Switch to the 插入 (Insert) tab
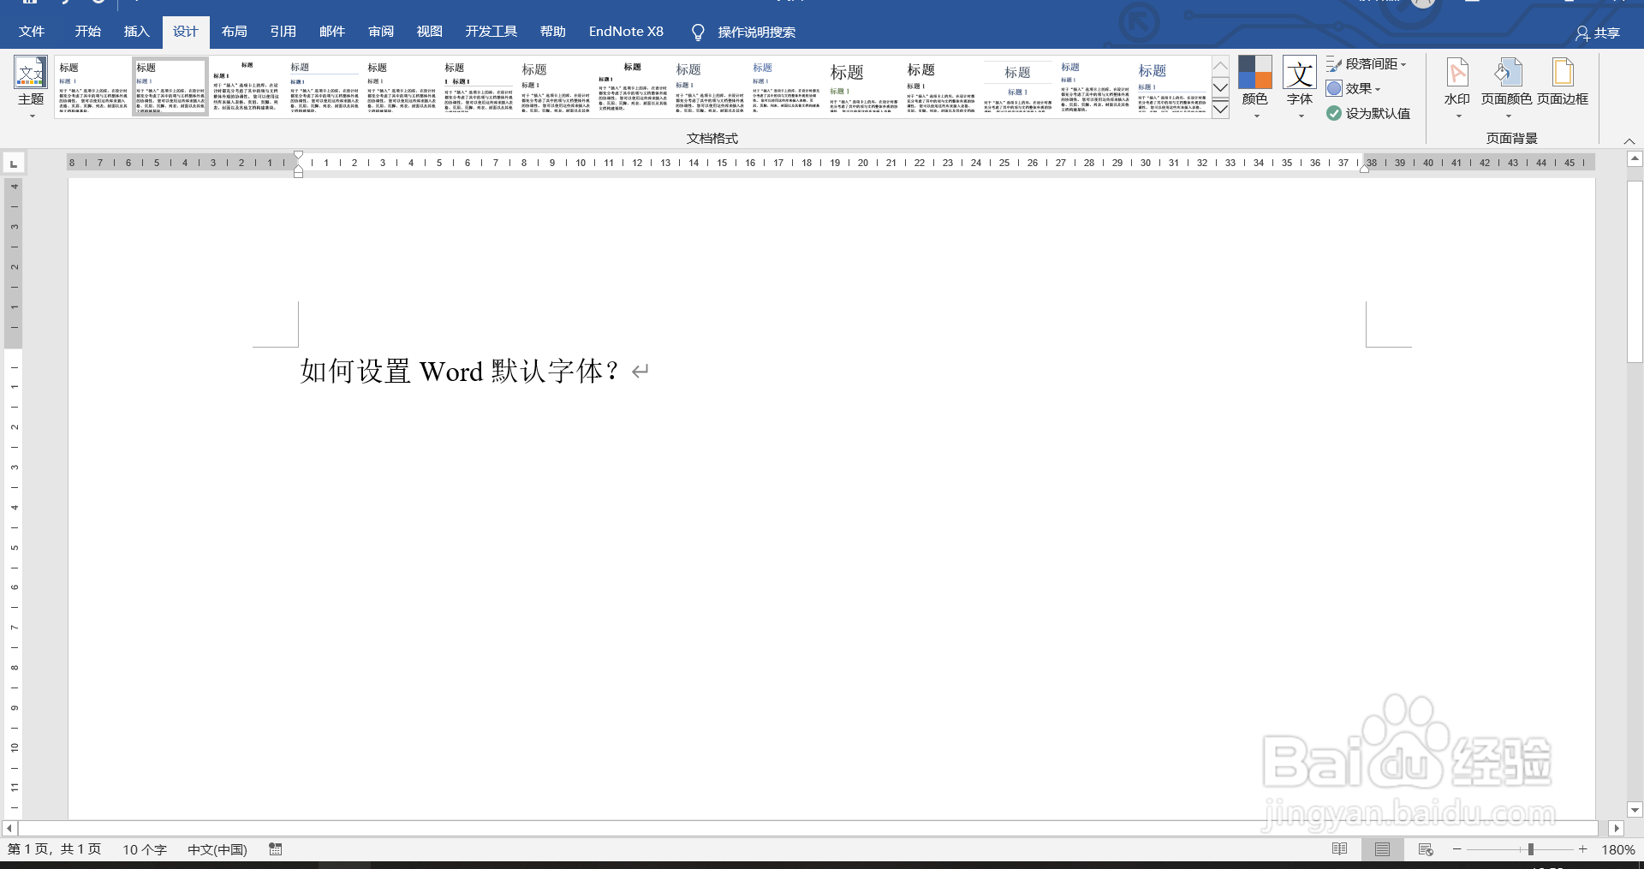The height and width of the screenshot is (869, 1644). (x=137, y=32)
